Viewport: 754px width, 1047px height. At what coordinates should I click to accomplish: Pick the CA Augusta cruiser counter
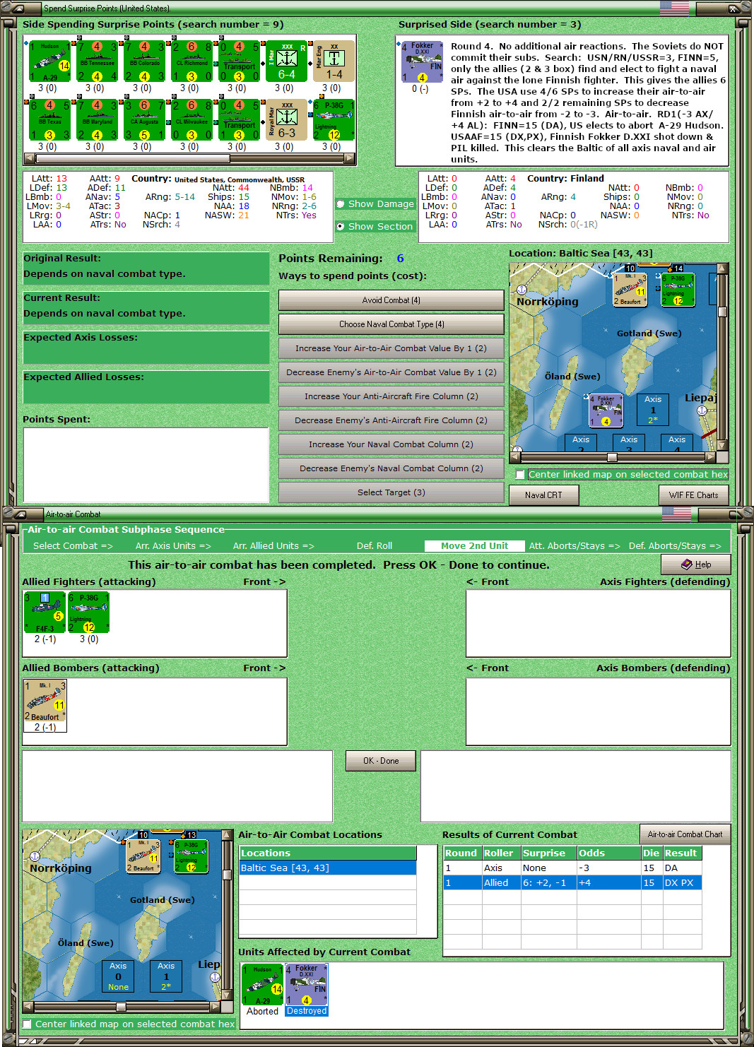pos(144,120)
